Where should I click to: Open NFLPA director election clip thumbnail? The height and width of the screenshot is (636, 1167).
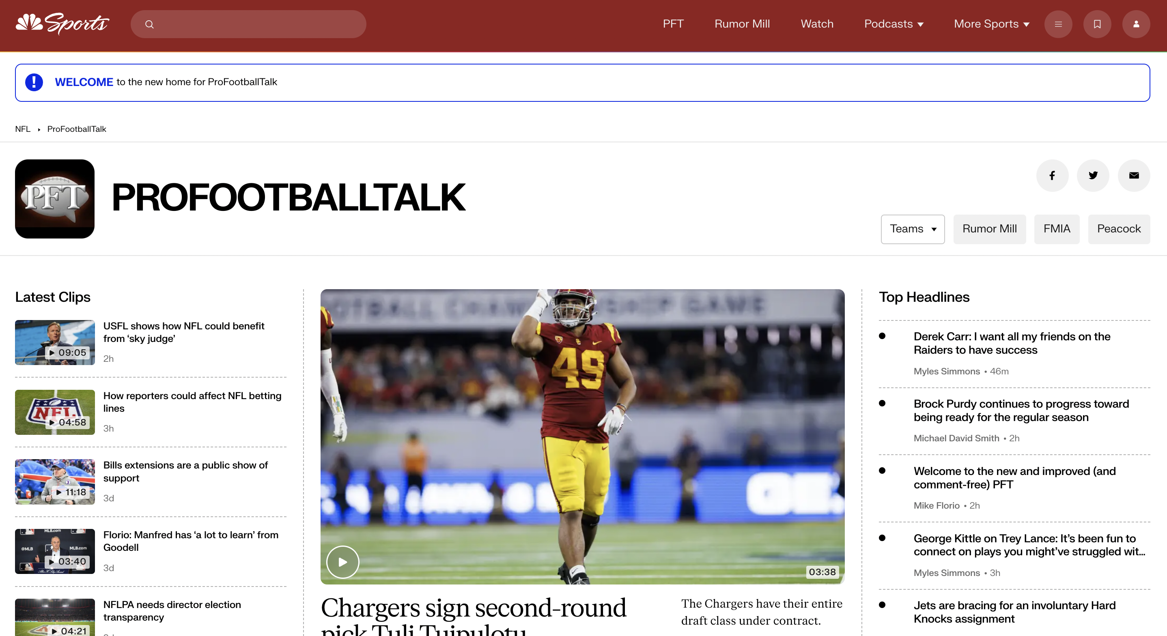(x=55, y=617)
